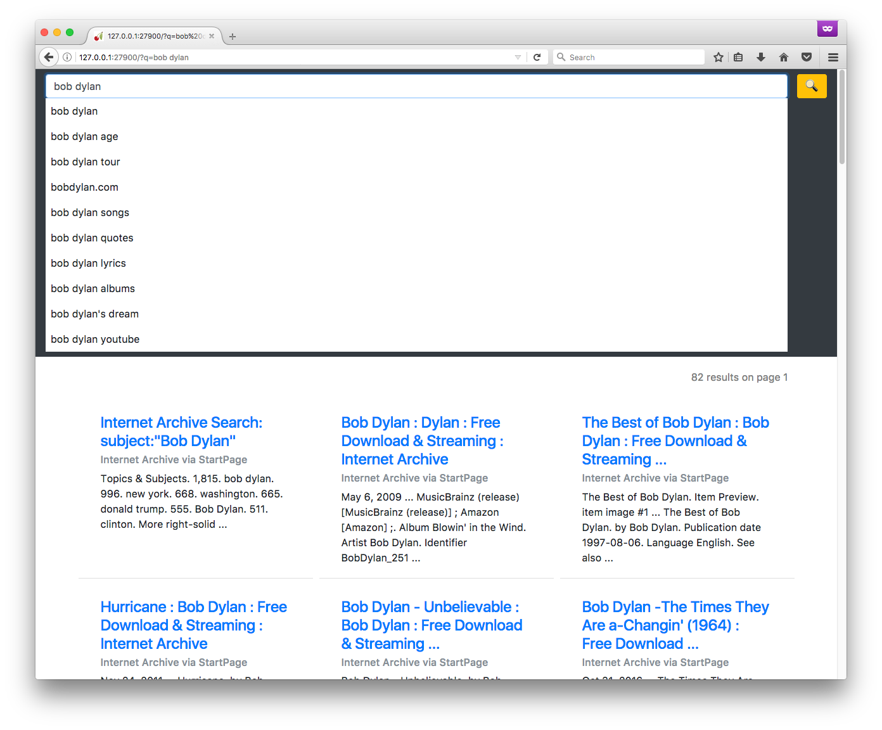This screenshot has width=882, height=730.
Task: Click the magnifier icon in browser search box
Action: tap(561, 57)
